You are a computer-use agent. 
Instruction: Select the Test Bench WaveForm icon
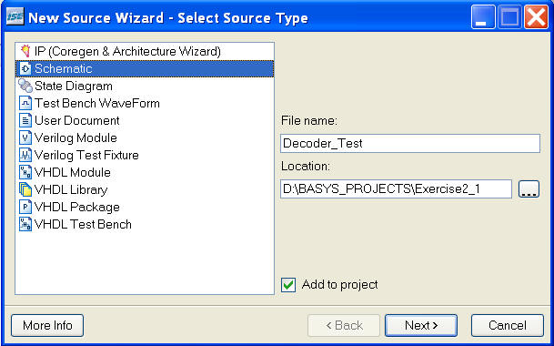tap(25, 103)
